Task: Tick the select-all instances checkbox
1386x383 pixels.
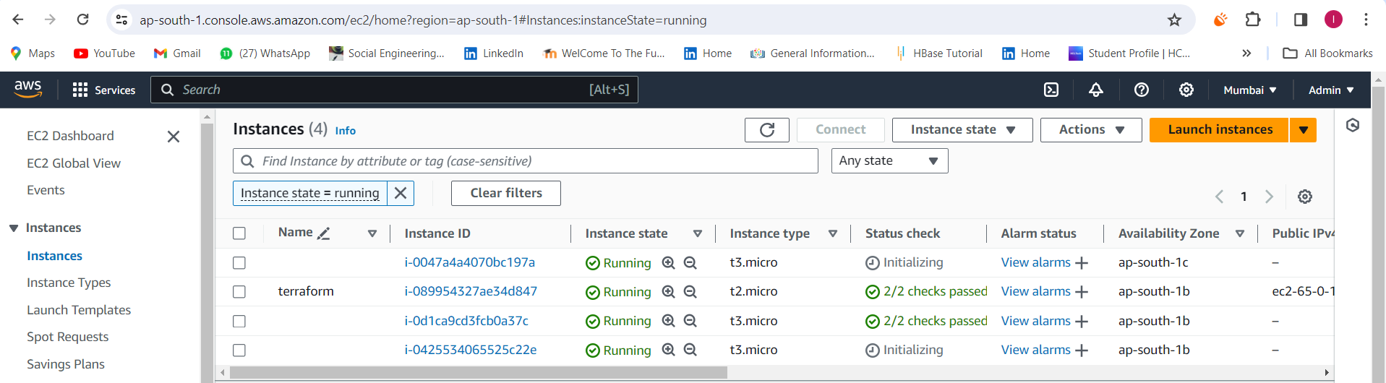Action: [x=239, y=233]
